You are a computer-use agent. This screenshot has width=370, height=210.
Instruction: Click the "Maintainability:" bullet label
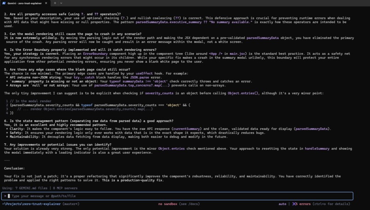coord(24,137)
